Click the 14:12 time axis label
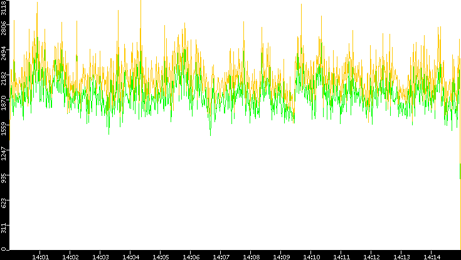Image resolution: width=461 pixels, height=260 pixels. 371,257
